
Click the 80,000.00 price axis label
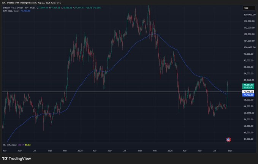(249, 80)
